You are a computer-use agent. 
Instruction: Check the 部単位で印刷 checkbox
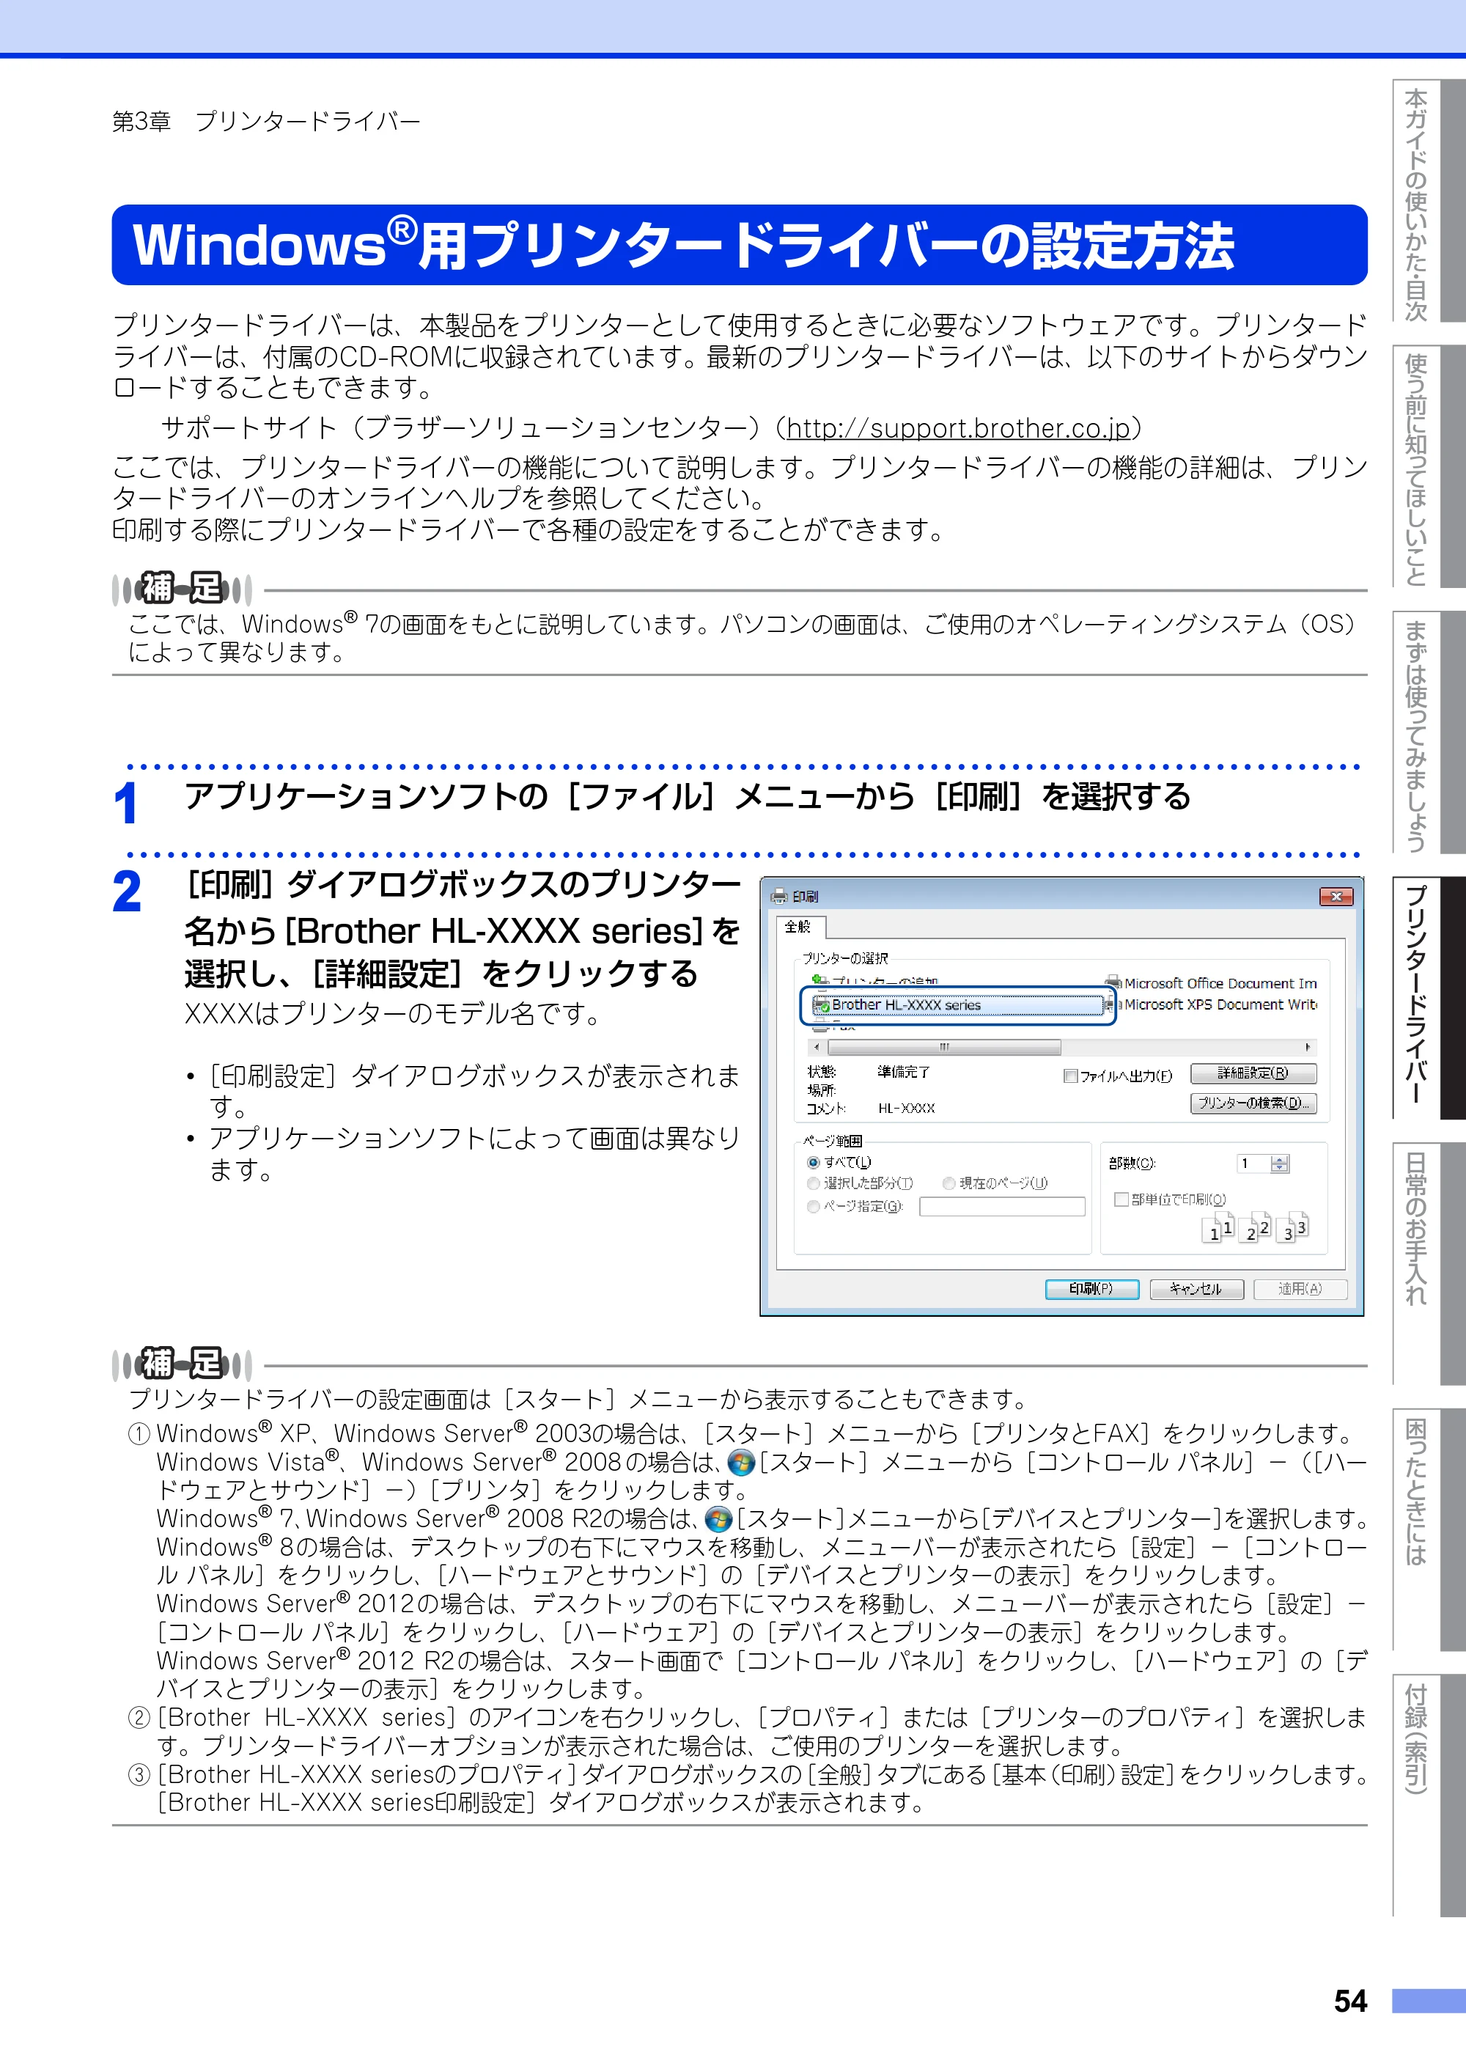1121,1199
